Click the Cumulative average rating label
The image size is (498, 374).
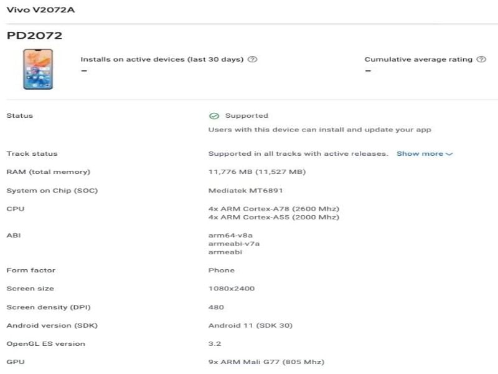418,59
